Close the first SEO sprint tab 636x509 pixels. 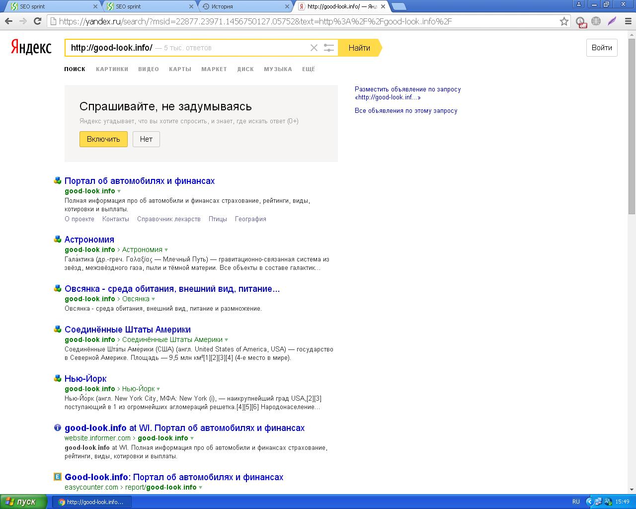96,6
